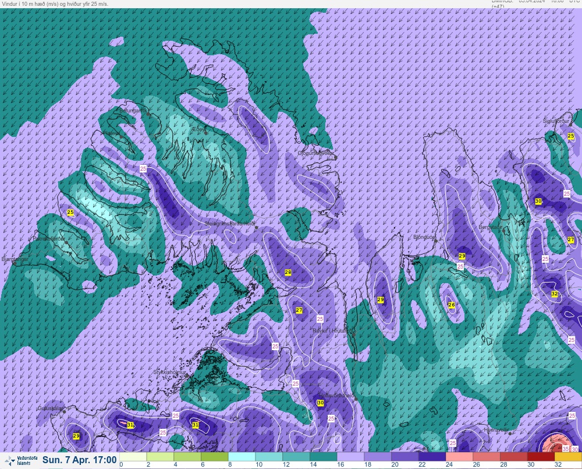Click the Bergstaðir station label
582x469 pixels.
coord(490,227)
